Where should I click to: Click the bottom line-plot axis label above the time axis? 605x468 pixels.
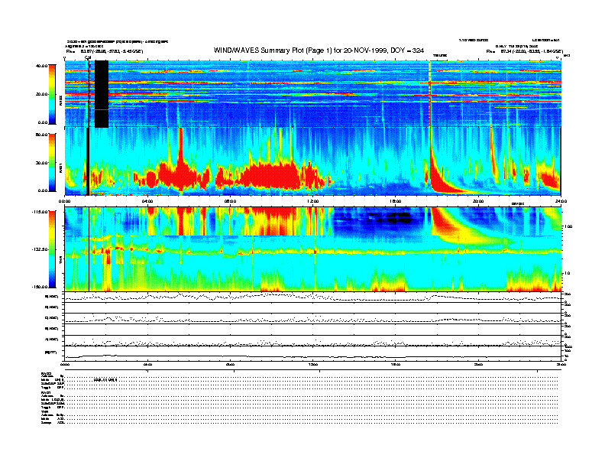[51, 353]
